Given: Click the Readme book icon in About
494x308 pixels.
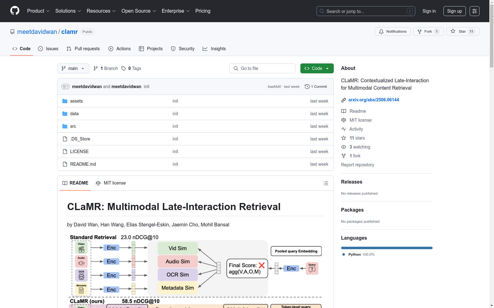Looking at the screenshot, I should click(344, 111).
